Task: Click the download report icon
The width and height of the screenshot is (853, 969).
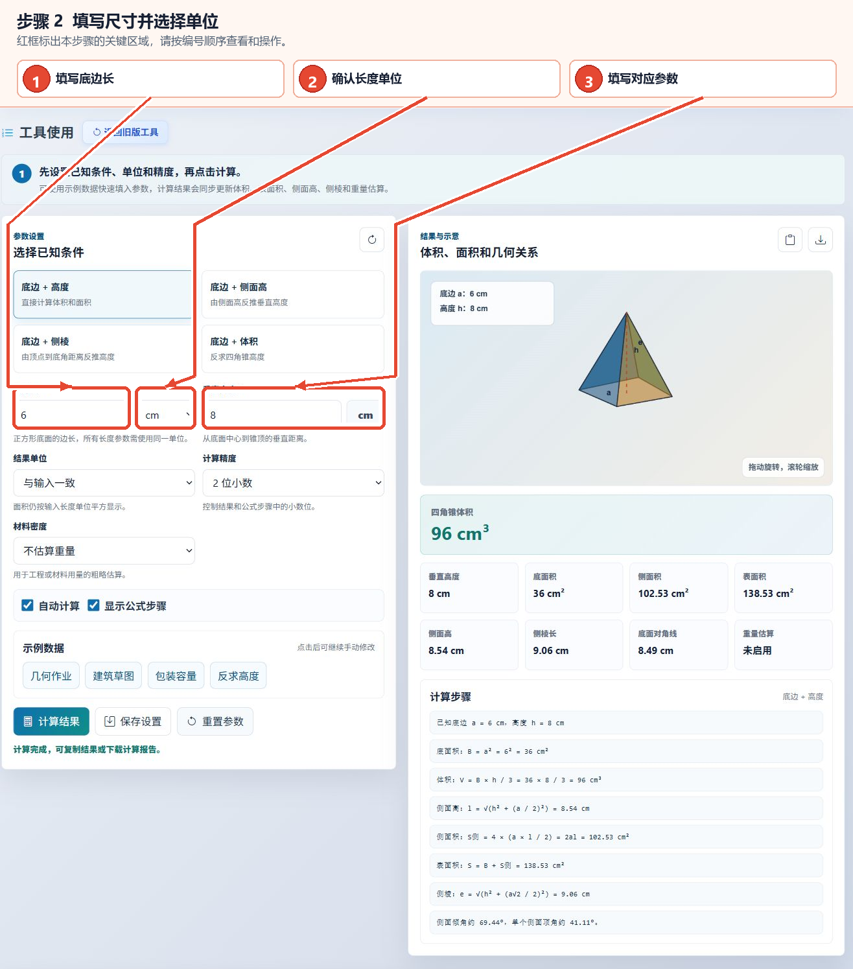Action: point(820,240)
